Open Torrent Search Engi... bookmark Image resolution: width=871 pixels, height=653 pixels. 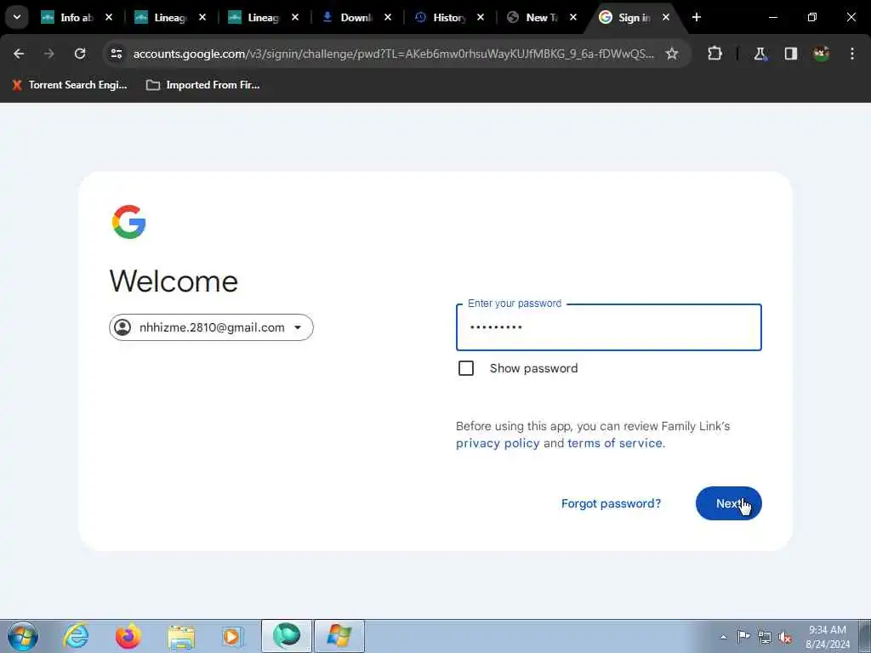click(x=70, y=85)
